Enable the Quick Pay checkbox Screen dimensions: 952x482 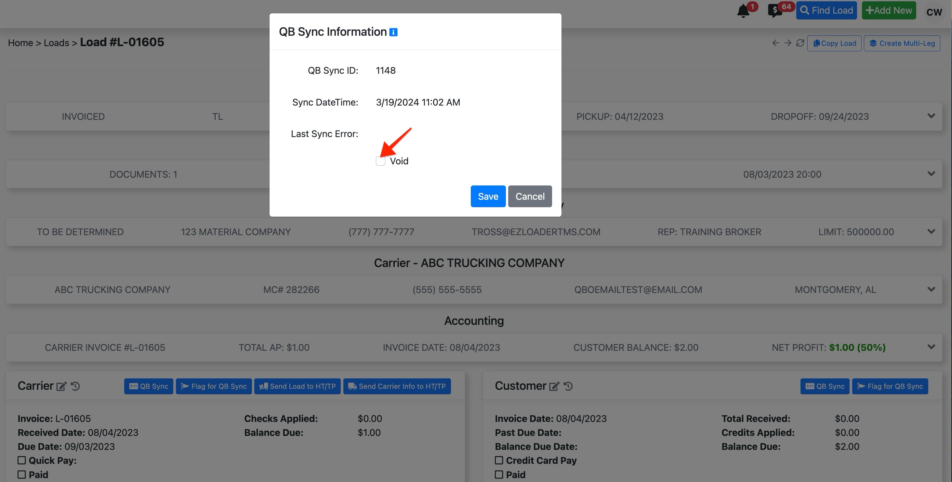coord(22,460)
